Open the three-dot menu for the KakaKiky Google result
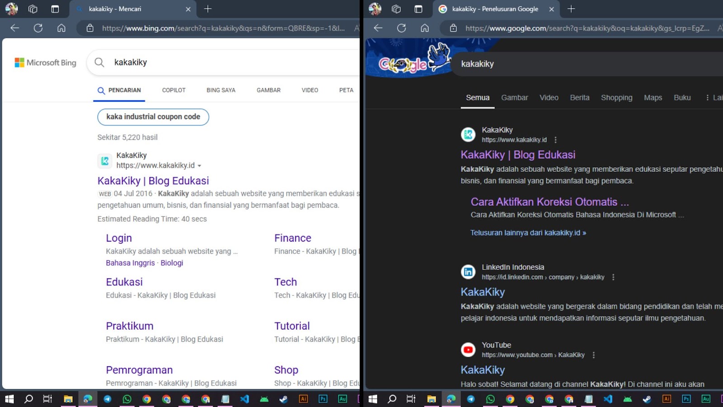The image size is (723, 407). 555,140
